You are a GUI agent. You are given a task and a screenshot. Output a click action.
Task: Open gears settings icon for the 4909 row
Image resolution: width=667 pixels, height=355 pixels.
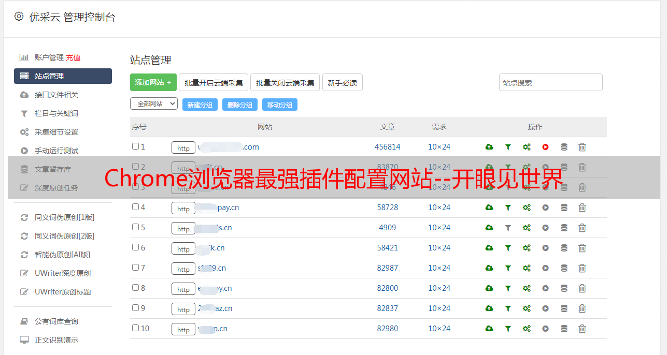(x=527, y=228)
